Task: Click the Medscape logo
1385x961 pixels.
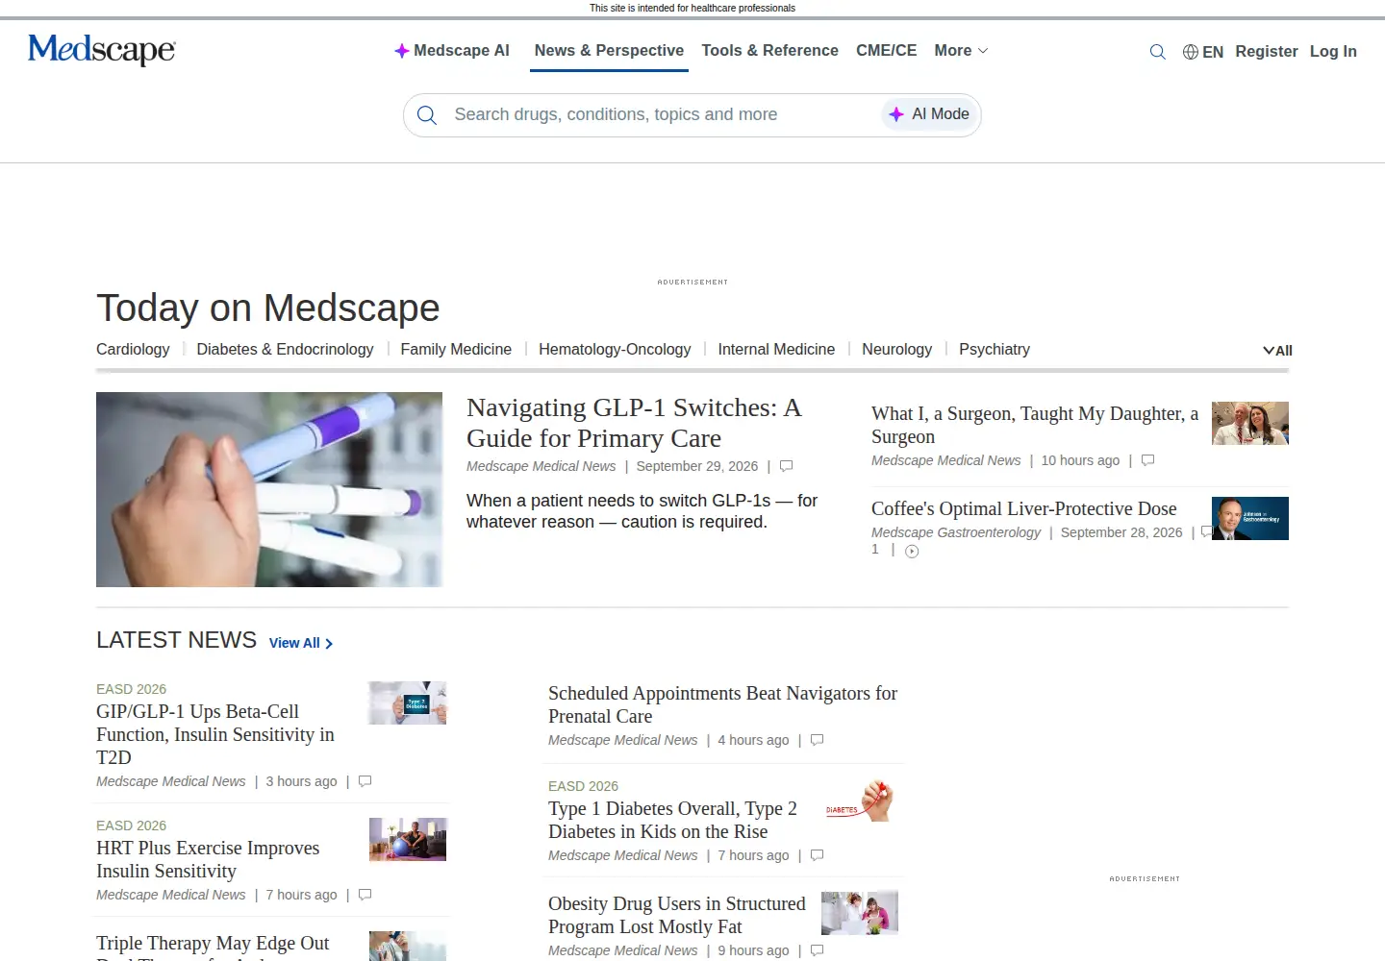Action: click(102, 50)
